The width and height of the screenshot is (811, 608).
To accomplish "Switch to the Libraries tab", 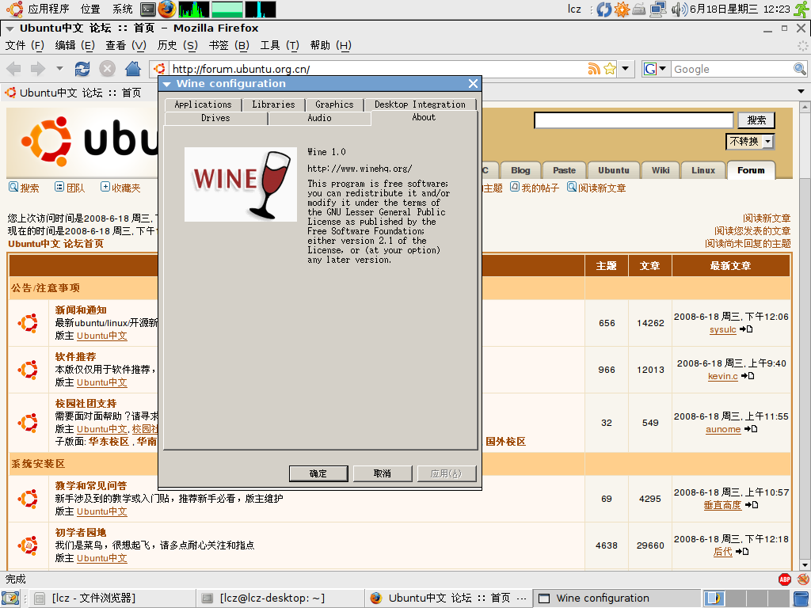I will pyautogui.click(x=273, y=104).
